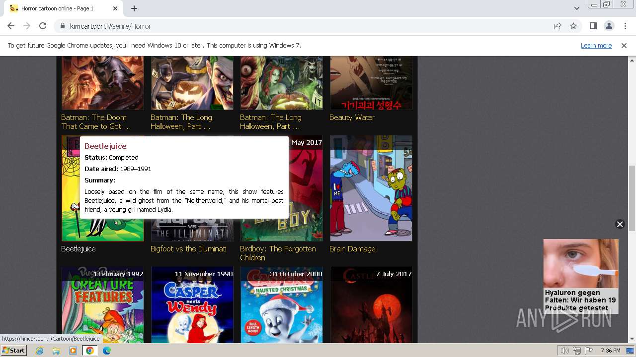Open the Hyaluron gegen Falten ad image
This screenshot has height=357, width=636.
pos(581,263)
